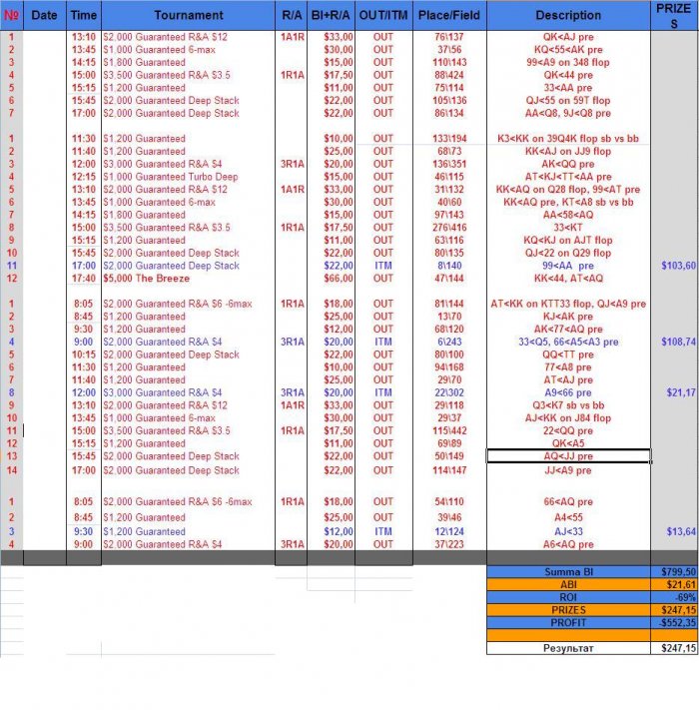Image resolution: width=699 pixels, height=710 pixels.
Task: Select the $247,15 Результат value
Action: coord(674,648)
